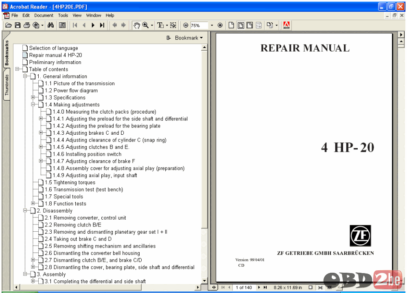Toggle navigation pane with status bar icon

[214, 287]
